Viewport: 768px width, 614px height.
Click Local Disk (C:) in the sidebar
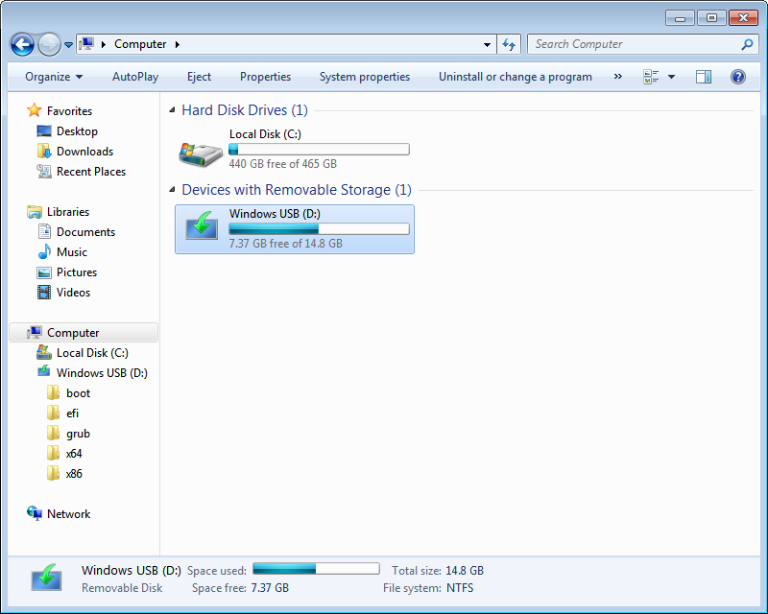92,353
